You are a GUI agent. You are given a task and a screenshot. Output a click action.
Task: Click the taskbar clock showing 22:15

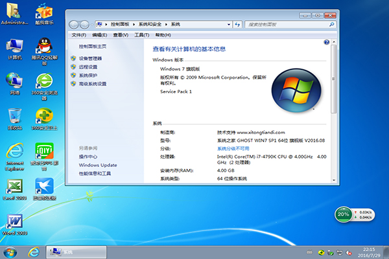(369, 253)
